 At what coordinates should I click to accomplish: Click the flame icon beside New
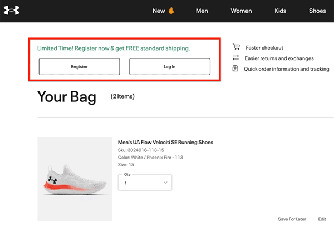pyautogui.click(x=171, y=11)
